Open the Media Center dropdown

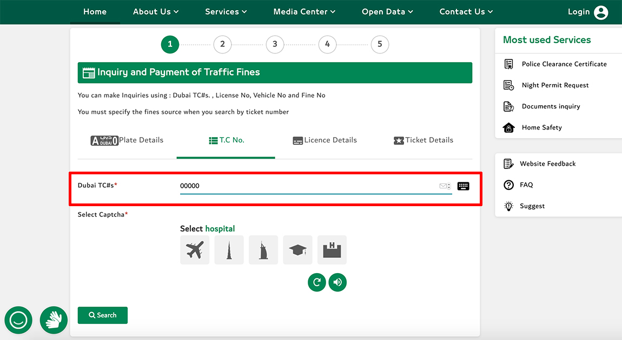pos(304,12)
